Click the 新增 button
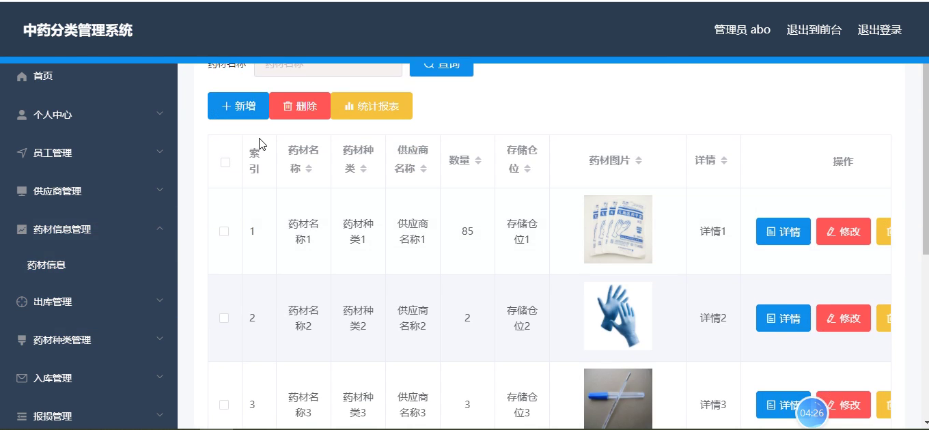929x430 pixels. point(238,106)
